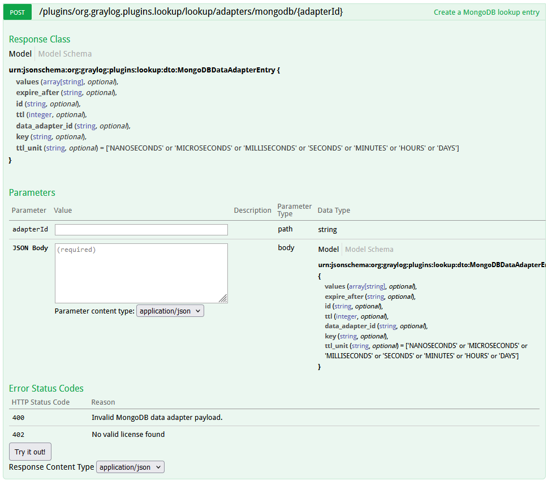Click the 400 HTTP status code entry
Viewport: 552px width, 485px height.
tap(18, 418)
